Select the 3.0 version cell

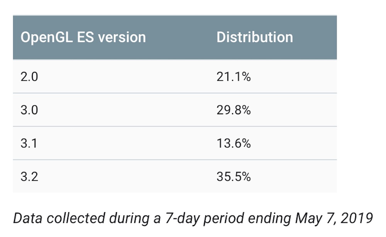coord(29,110)
